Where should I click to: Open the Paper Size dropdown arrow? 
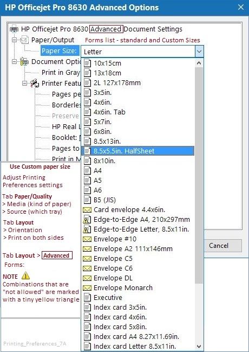click(199, 52)
